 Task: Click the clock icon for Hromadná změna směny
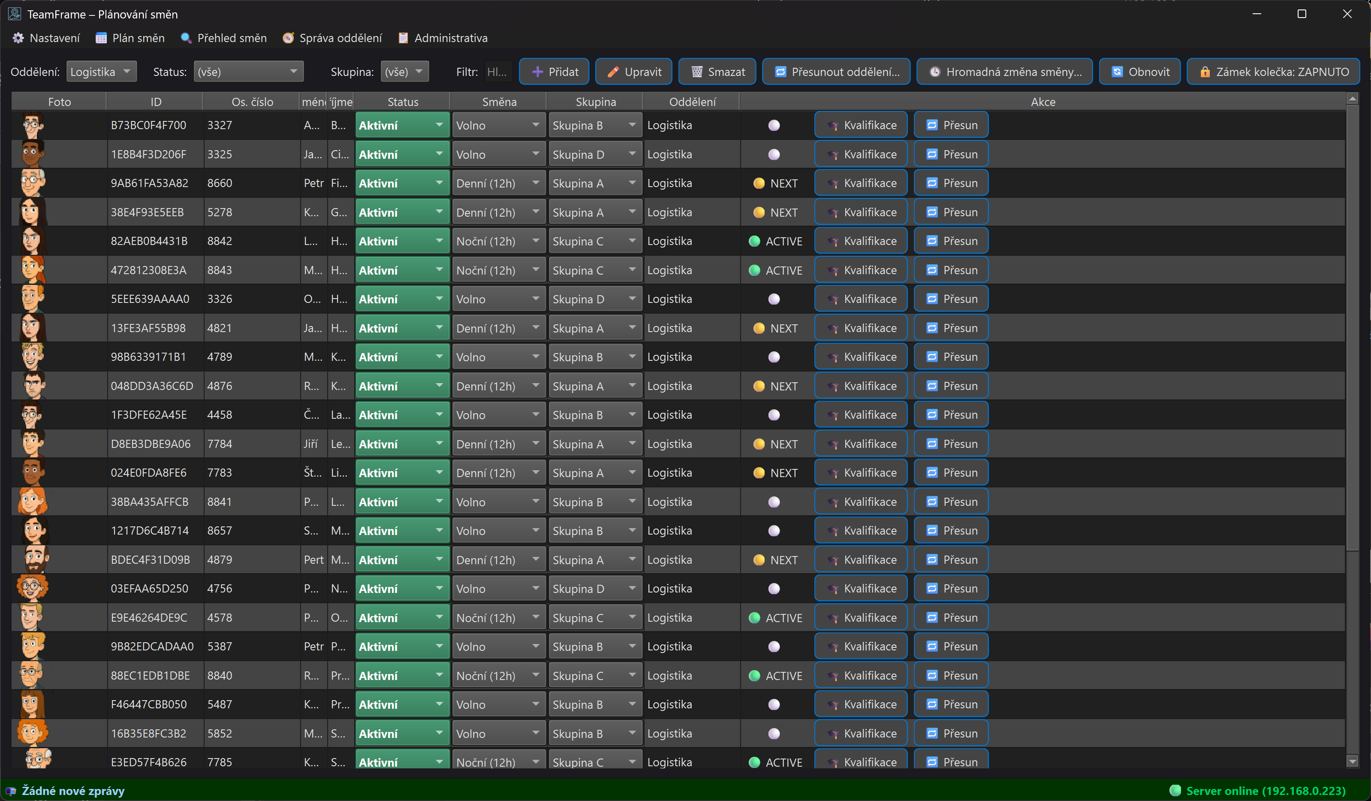(x=935, y=72)
